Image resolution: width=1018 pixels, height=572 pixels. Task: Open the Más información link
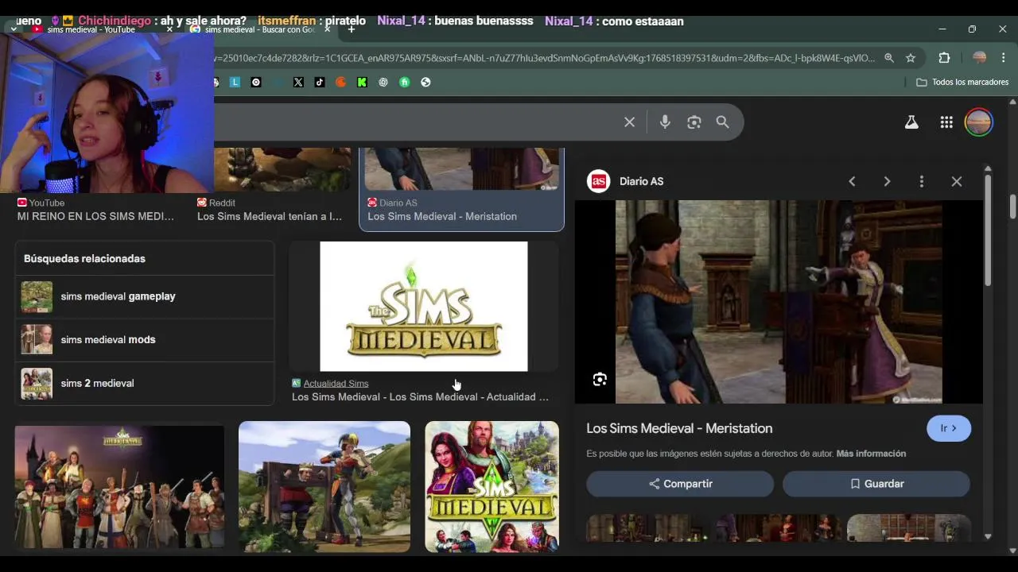coord(871,454)
